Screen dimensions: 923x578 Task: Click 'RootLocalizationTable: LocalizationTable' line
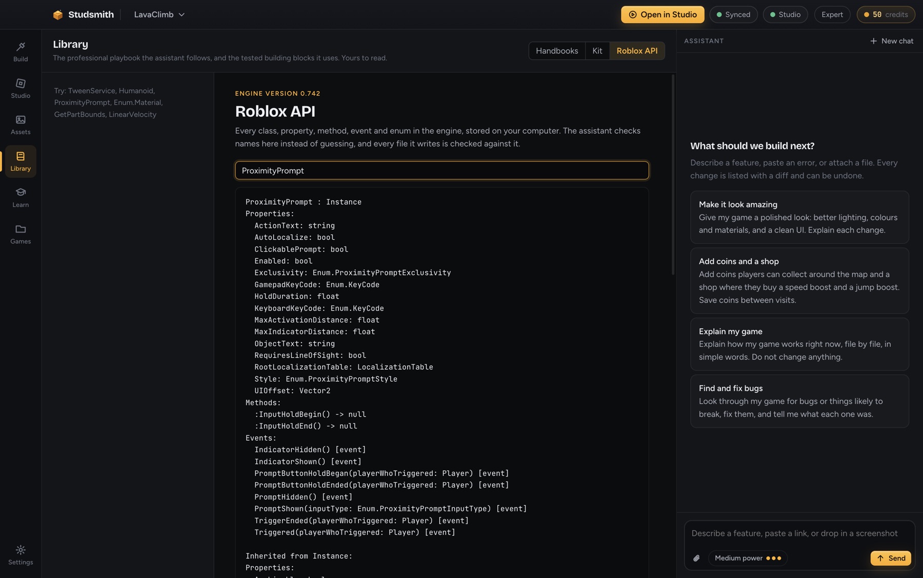pos(344,367)
